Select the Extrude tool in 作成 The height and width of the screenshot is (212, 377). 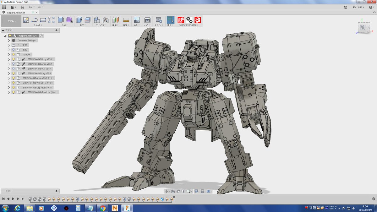(x=61, y=20)
